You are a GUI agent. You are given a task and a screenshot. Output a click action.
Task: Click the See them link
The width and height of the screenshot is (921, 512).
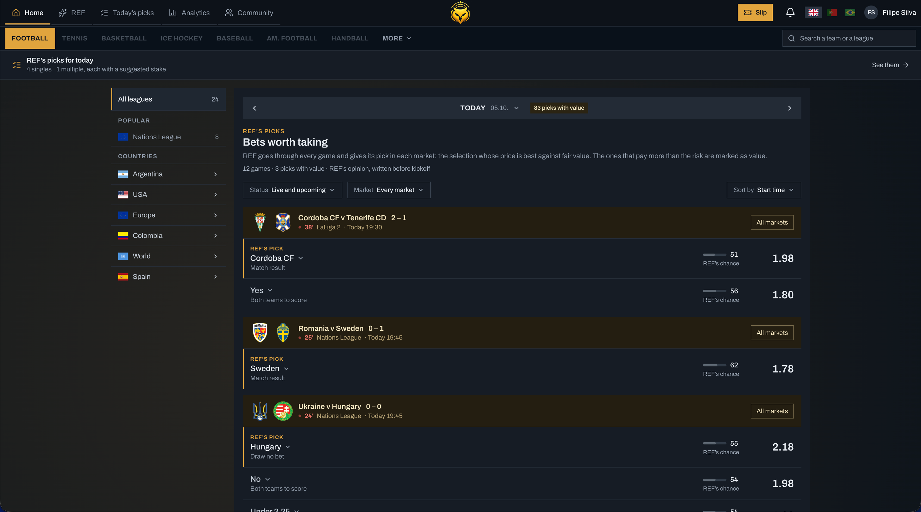[x=890, y=65]
